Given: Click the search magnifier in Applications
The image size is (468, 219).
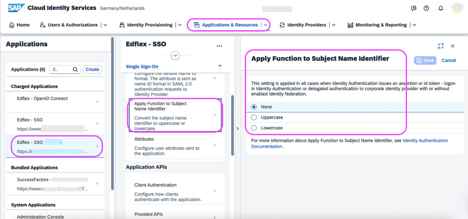Looking at the screenshot, I should click(x=76, y=70).
